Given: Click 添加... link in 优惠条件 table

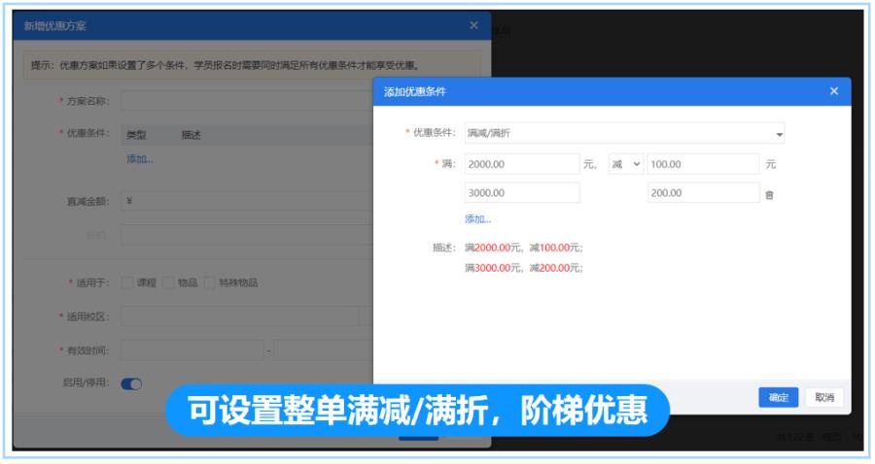Looking at the screenshot, I should tap(139, 159).
